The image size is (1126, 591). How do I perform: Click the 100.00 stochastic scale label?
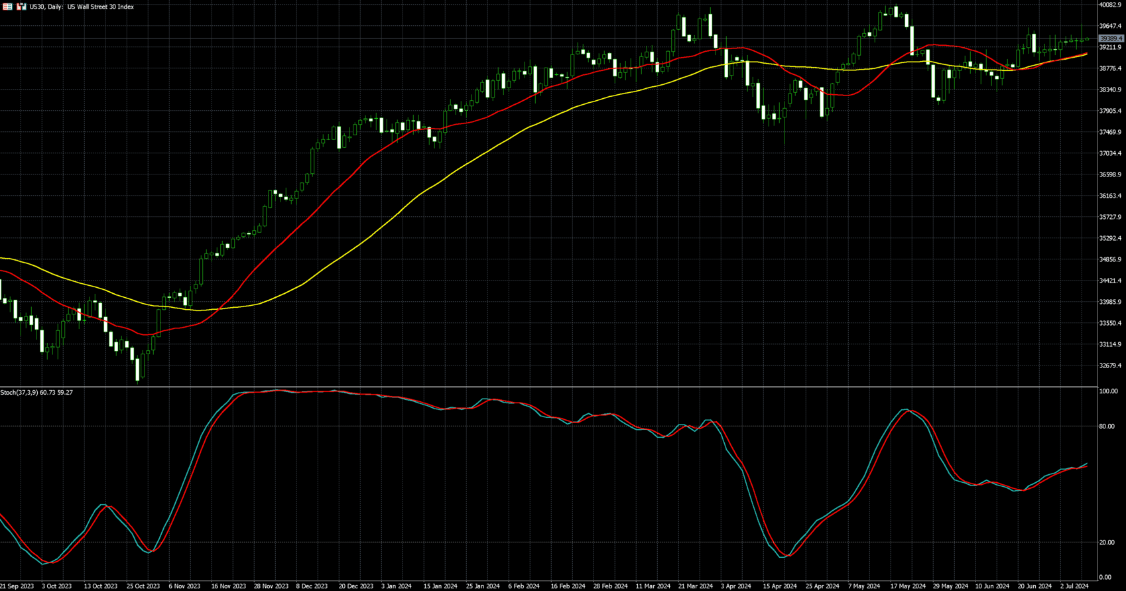tap(1108, 391)
